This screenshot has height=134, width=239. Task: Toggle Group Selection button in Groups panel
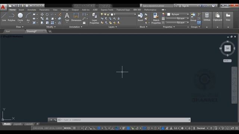point(199,23)
